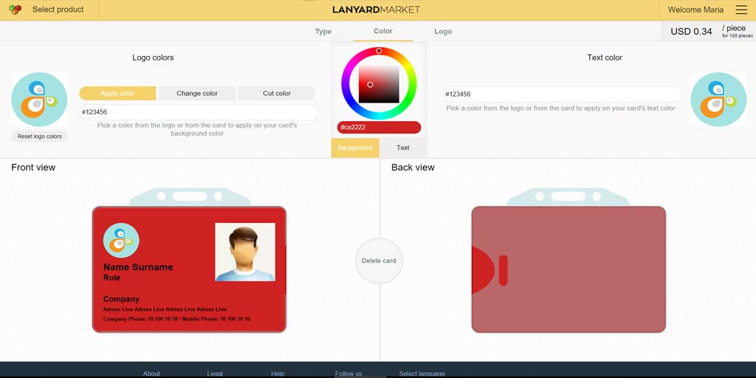Toggle the Background color mode
Screen dimensions: 756x378
[x=355, y=148]
